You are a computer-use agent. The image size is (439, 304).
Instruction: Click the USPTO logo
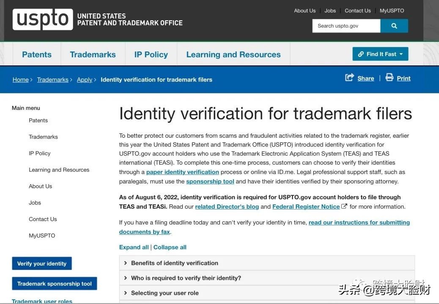(x=43, y=19)
